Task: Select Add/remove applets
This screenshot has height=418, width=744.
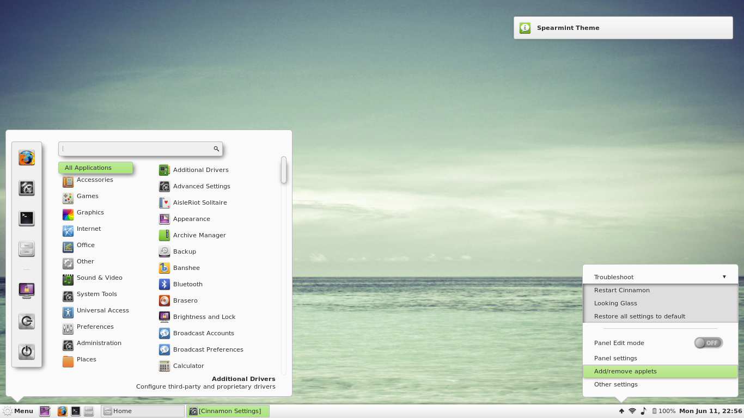Action: (x=660, y=371)
